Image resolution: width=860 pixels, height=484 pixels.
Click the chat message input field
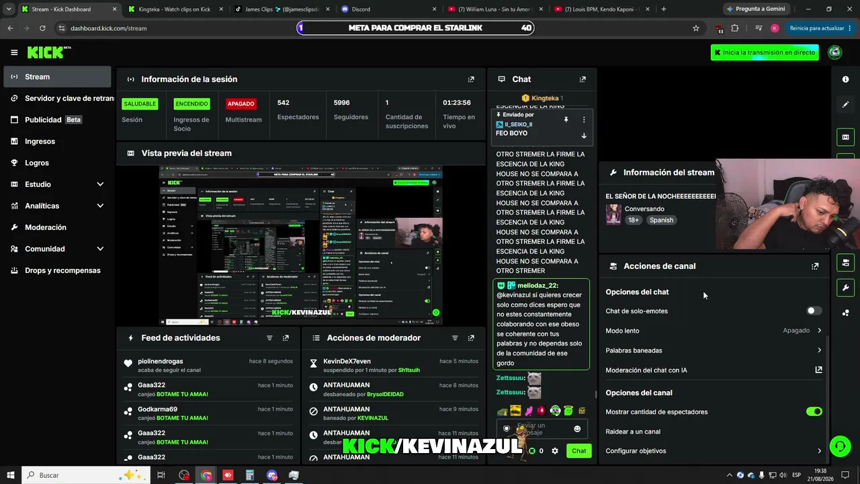point(543,429)
